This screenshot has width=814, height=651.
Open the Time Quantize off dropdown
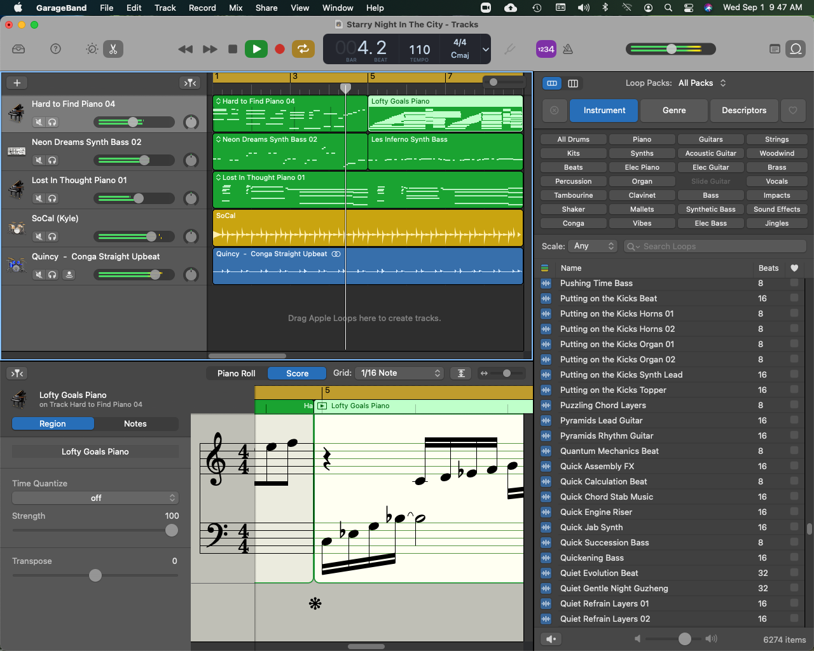coord(95,498)
